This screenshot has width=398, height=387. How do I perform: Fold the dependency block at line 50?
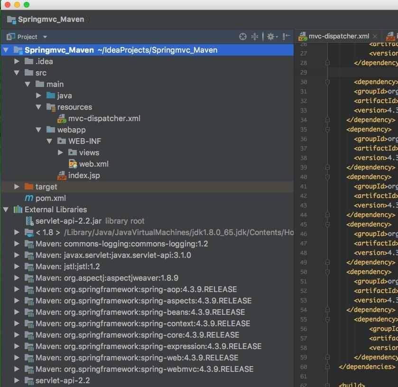(x=327, y=272)
